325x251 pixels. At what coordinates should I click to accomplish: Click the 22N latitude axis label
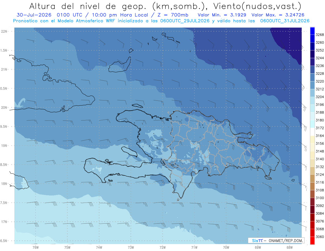5,31
